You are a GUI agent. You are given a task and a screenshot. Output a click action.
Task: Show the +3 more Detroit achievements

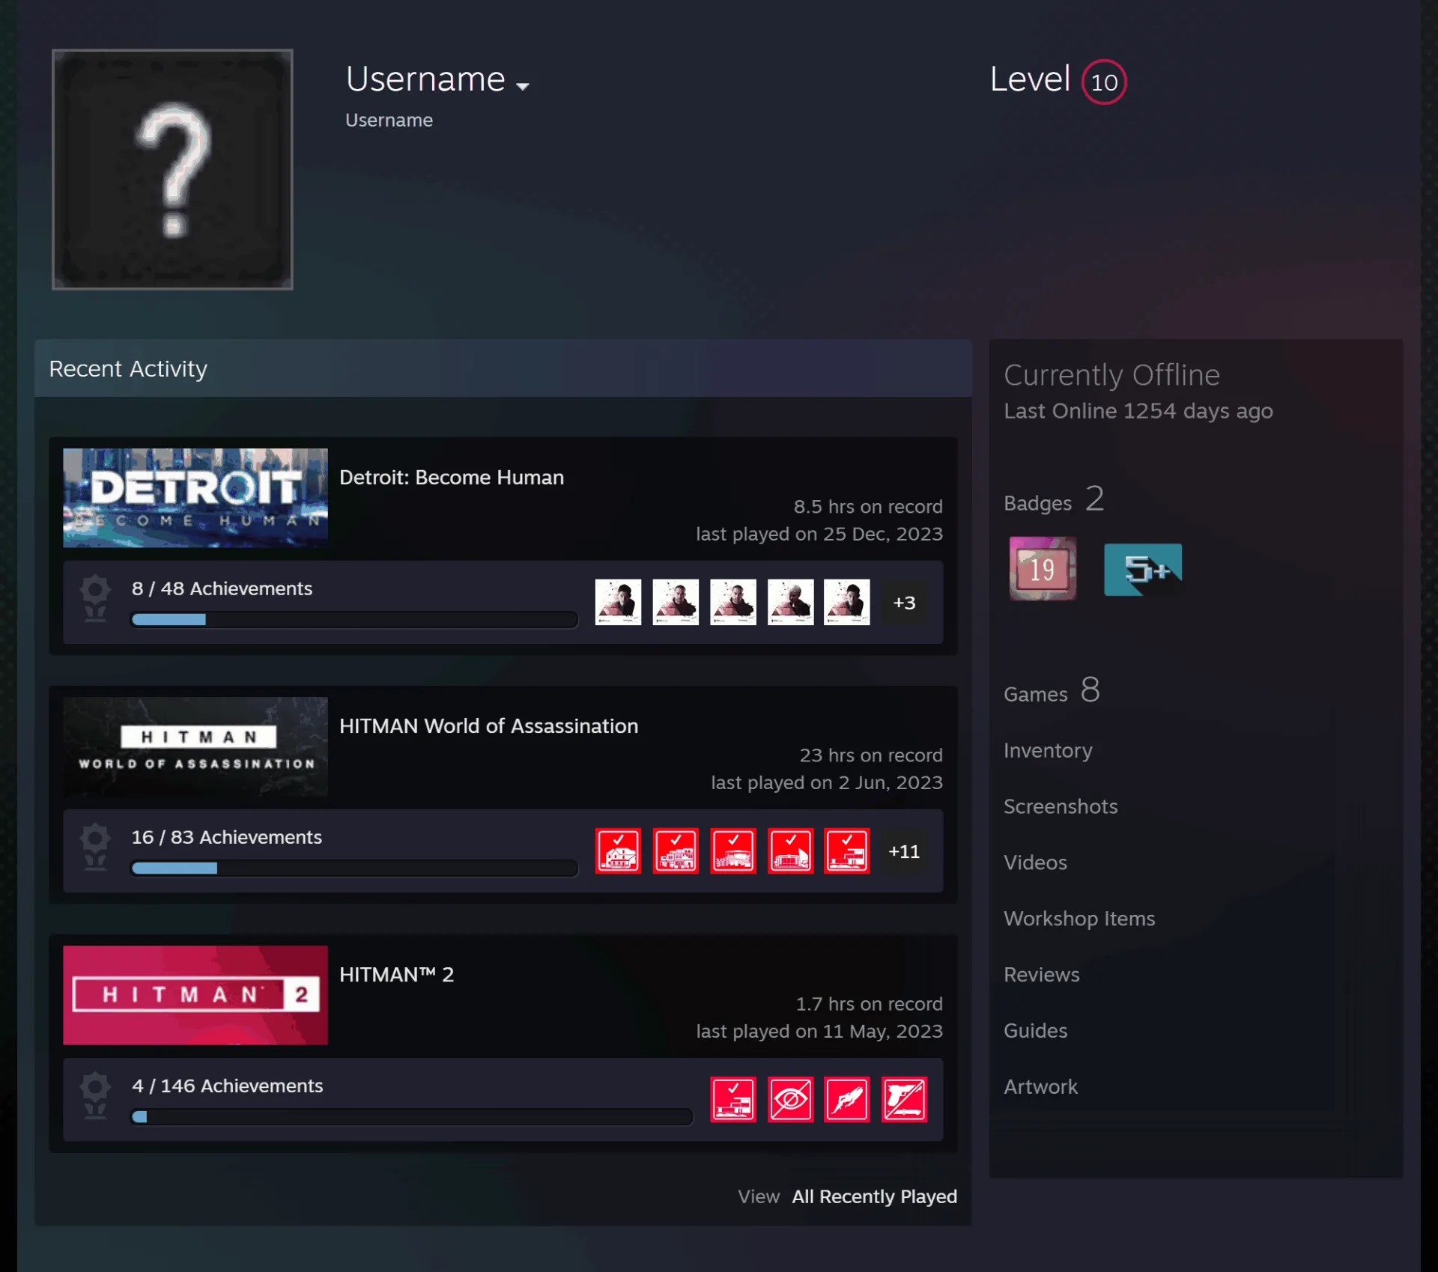[904, 603]
